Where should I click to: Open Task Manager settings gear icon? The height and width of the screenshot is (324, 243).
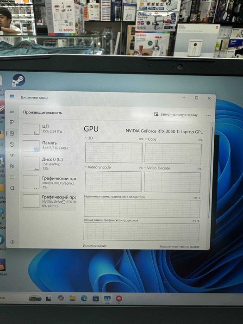(12, 242)
